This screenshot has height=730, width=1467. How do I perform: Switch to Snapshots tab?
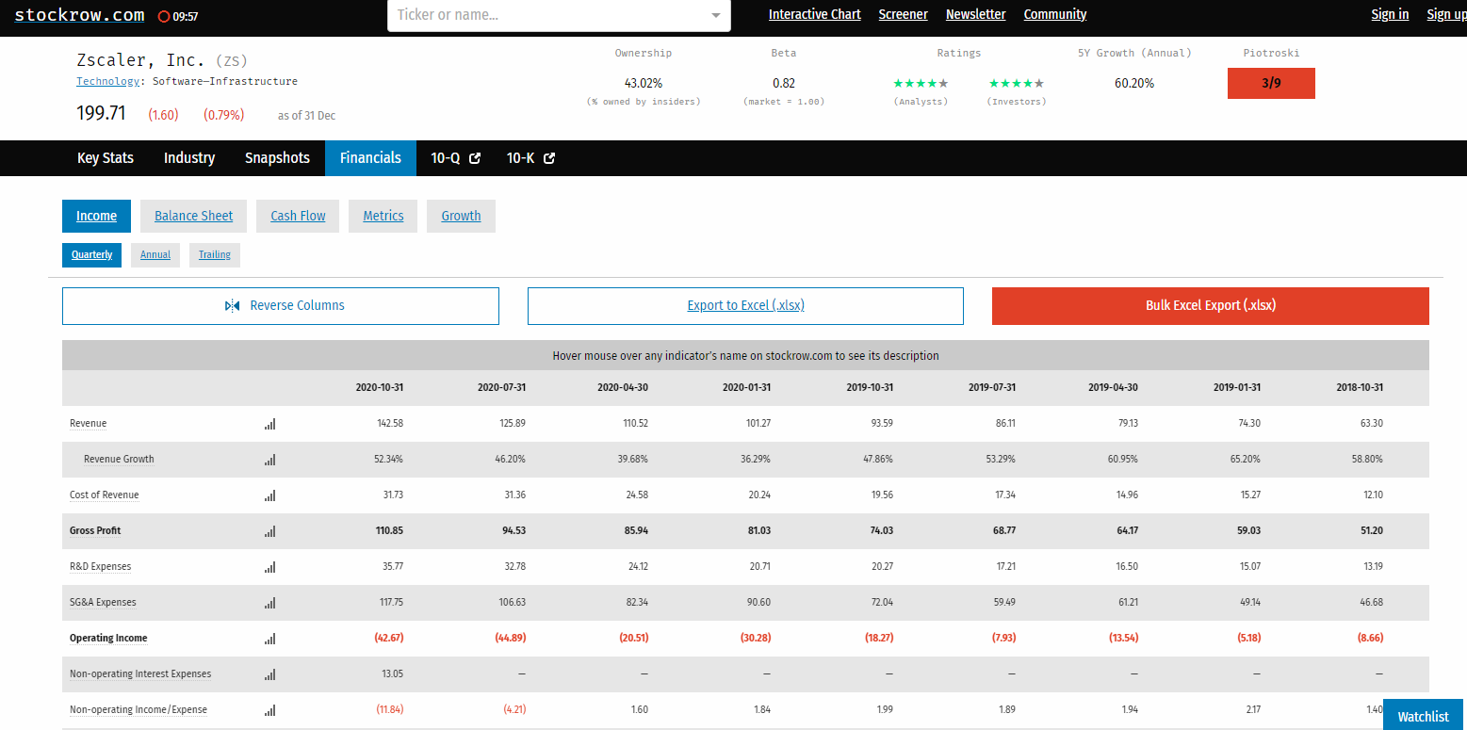277,158
